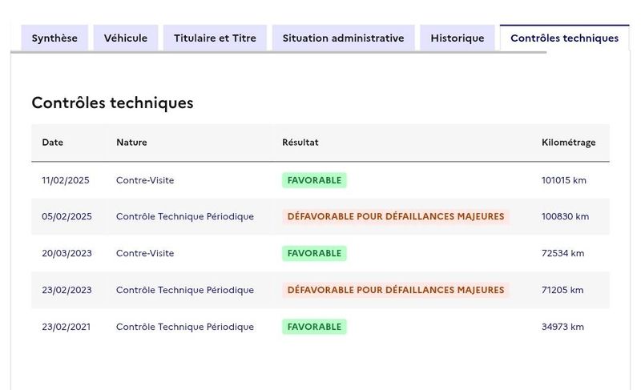The height and width of the screenshot is (390, 641).
Task: Select the Titulaire et Titre tab
Action: click(x=215, y=38)
